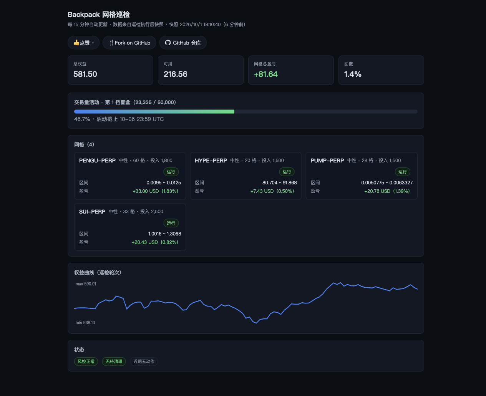Click the trading volume progress bar
This screenshot has height=396, width=486.
point(246,111)
